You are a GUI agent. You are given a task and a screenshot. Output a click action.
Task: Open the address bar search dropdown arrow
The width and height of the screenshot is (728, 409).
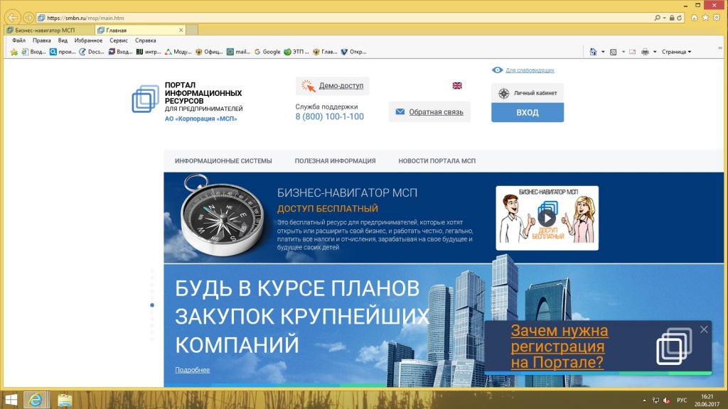click(x=665, y=18)
